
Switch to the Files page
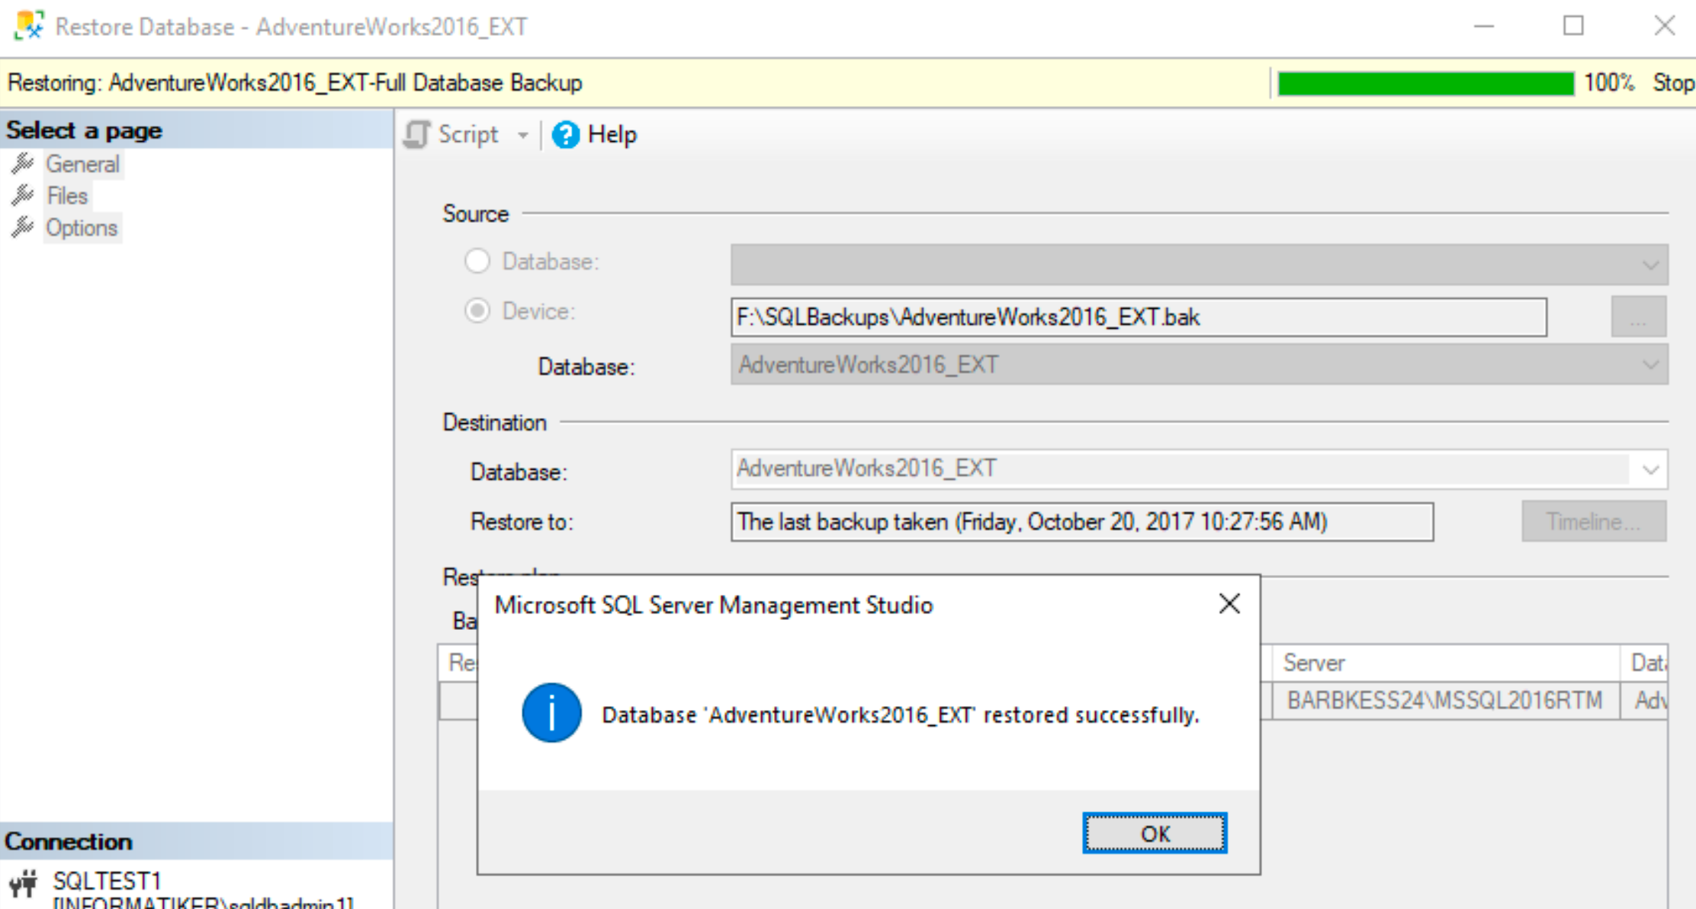tap(67, 196)
